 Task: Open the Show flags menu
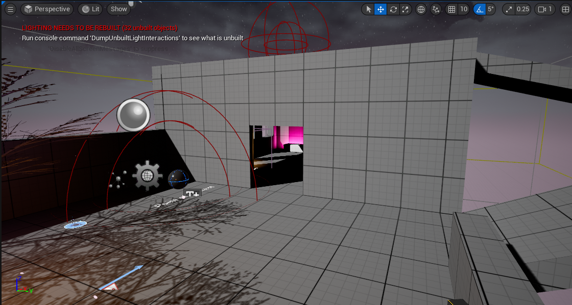[119, 9]
